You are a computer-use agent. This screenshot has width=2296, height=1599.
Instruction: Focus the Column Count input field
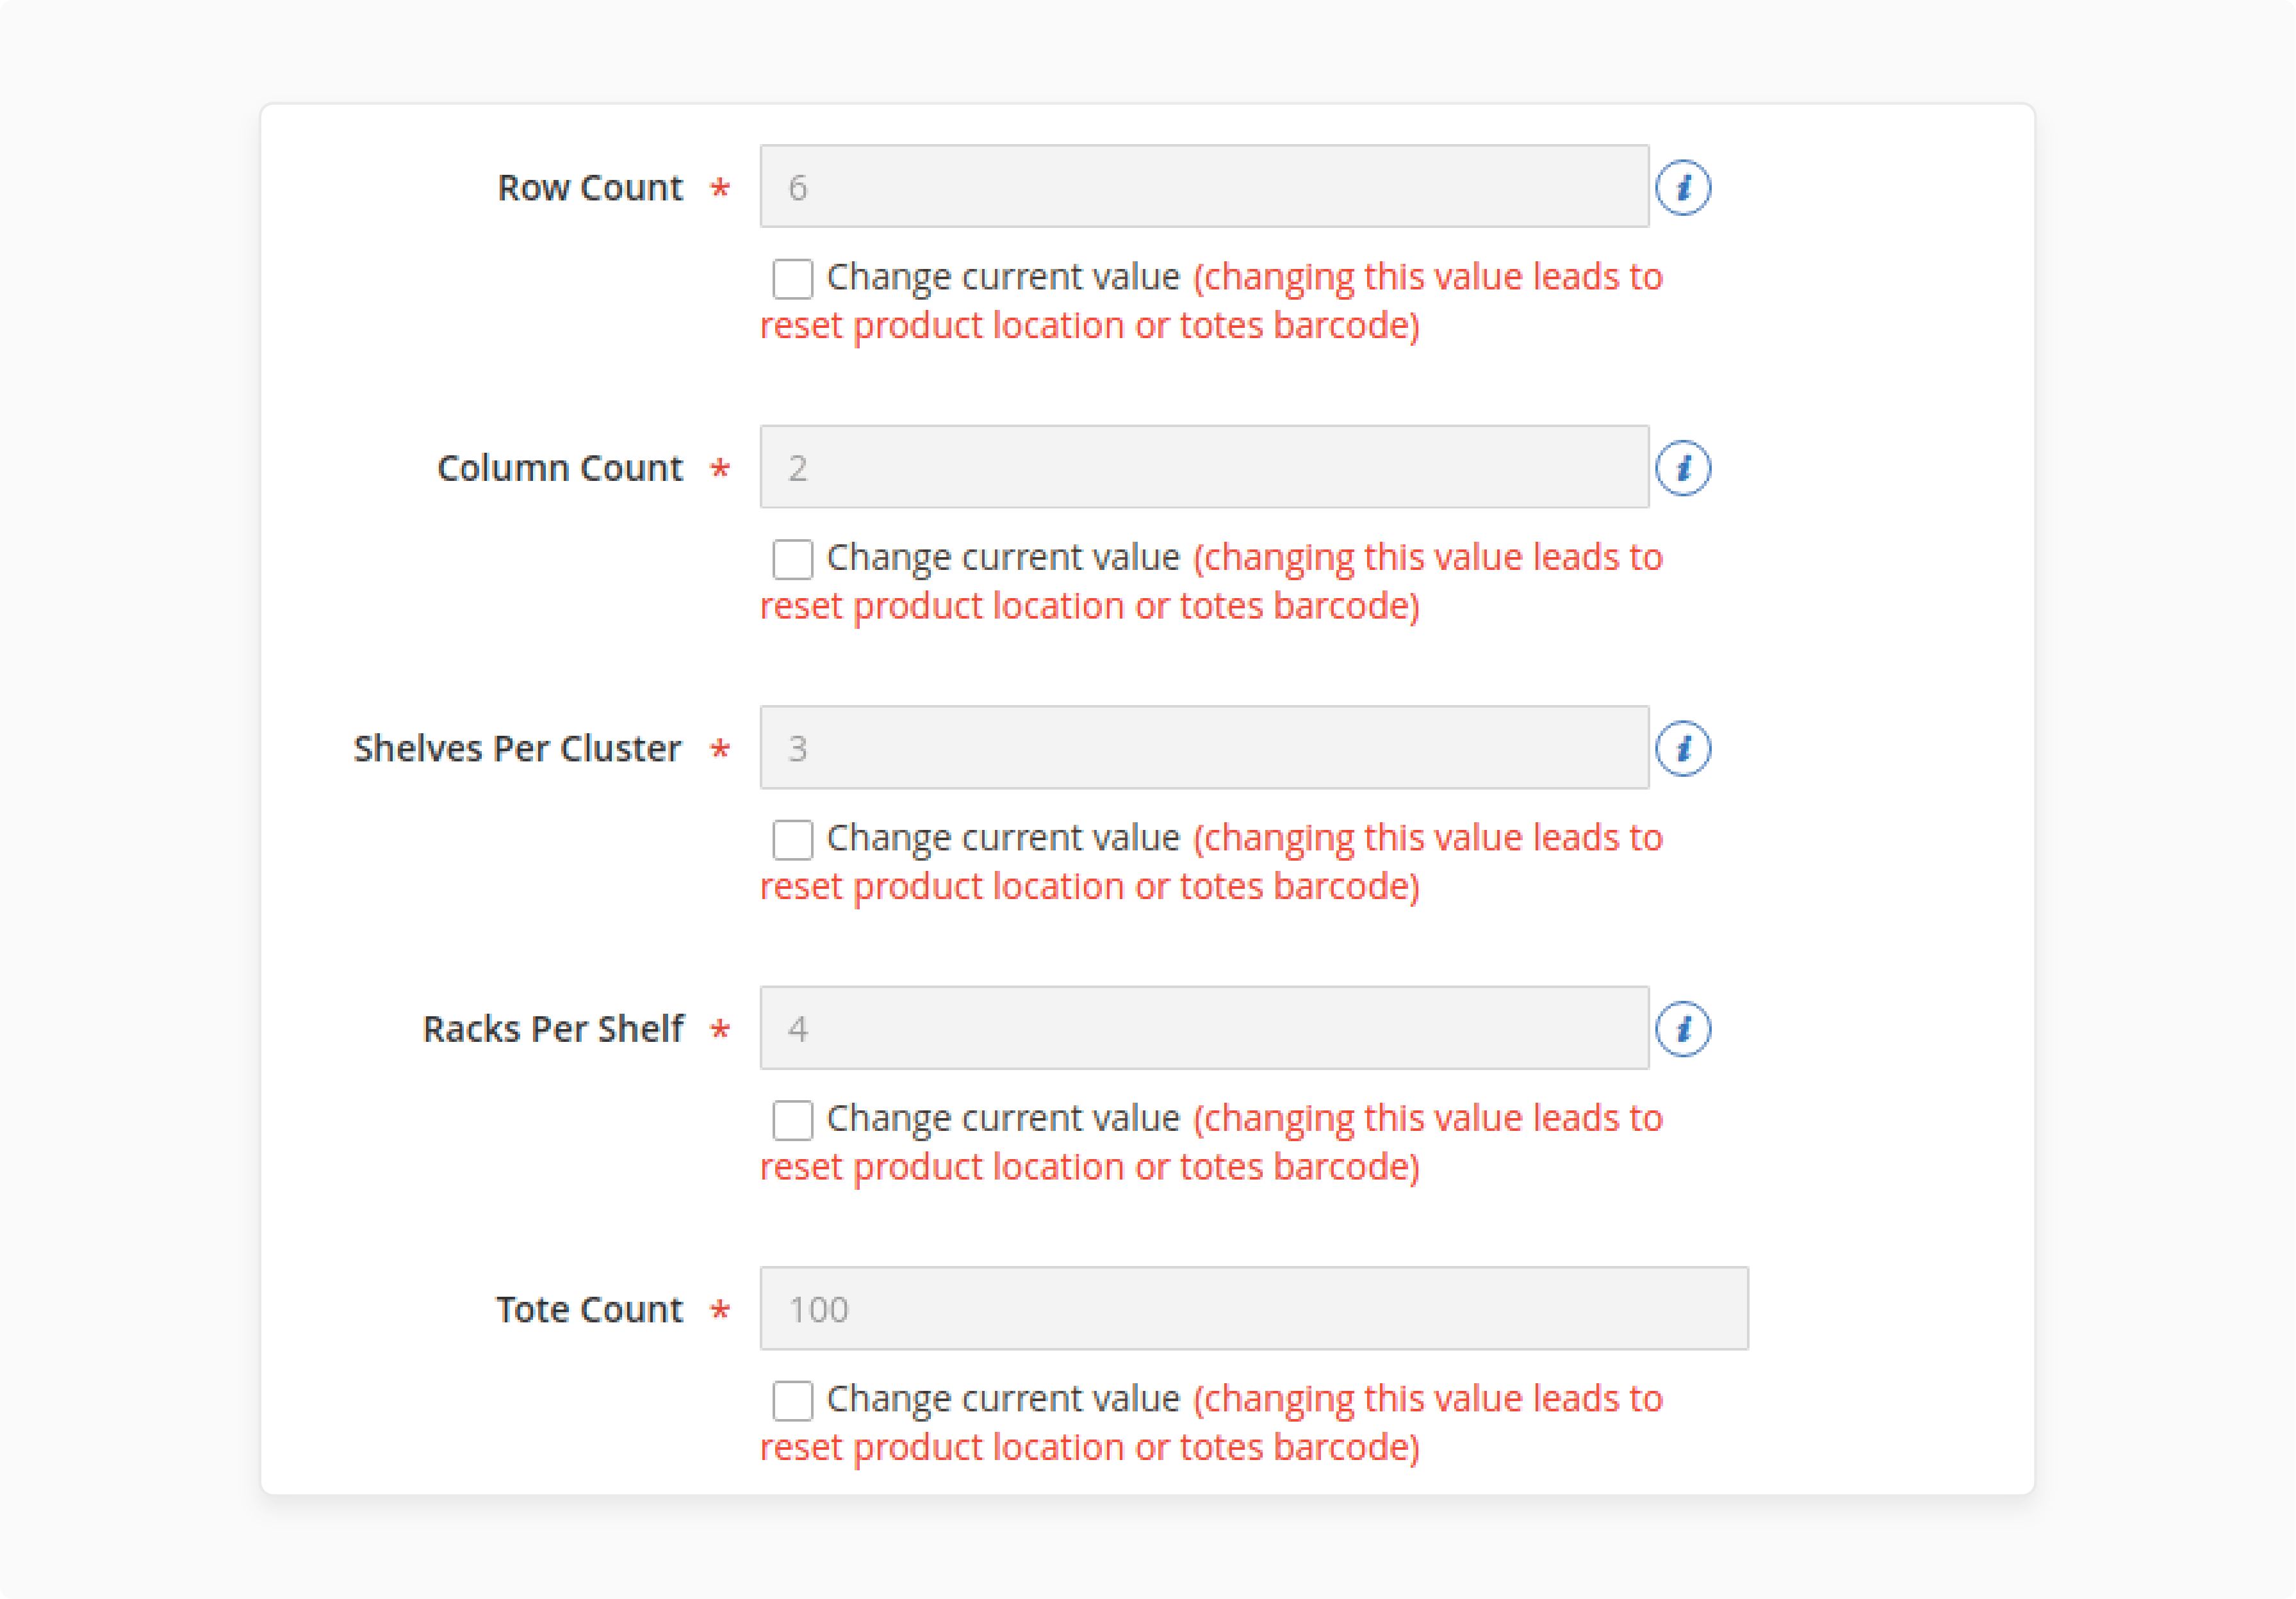tap(1204, 467)
